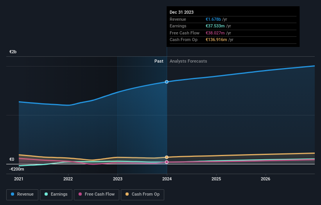Click the Analysts Forecasts label
The image size is (321, 205).
pyautogui.click(x=188, y=61)
